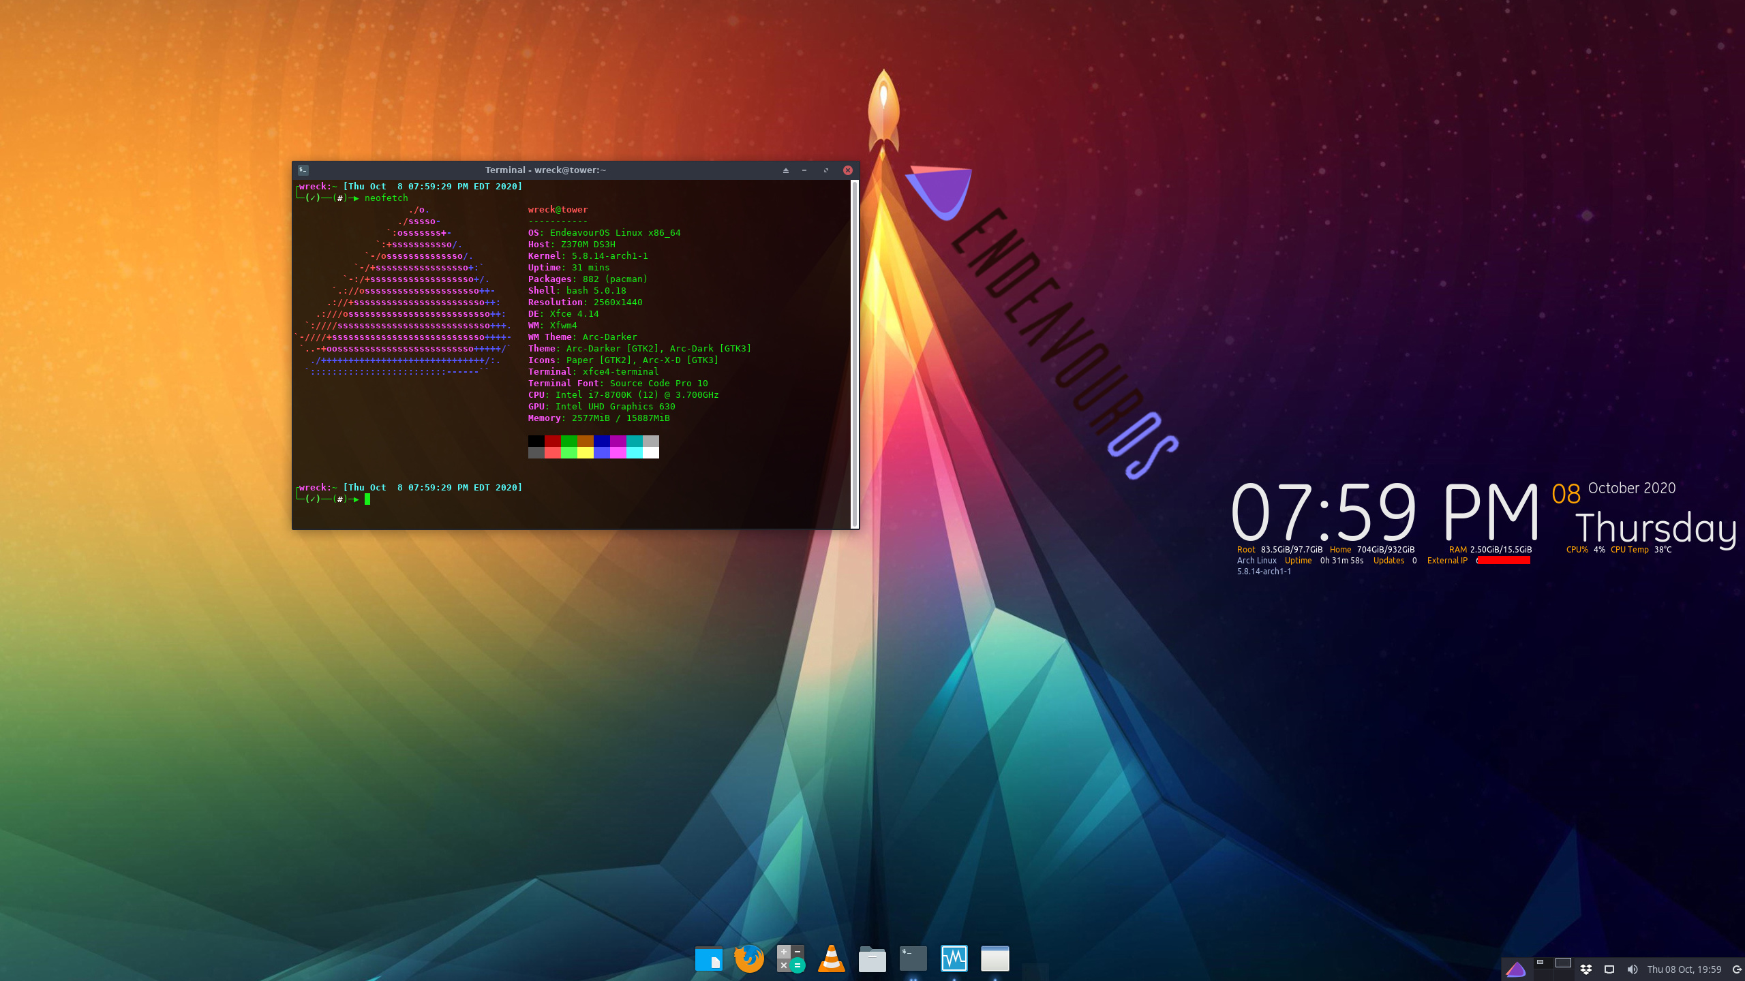1745x981 pixels.
Task: Click the terminal vertical scrollbar
Action: [x=855, y=354]
